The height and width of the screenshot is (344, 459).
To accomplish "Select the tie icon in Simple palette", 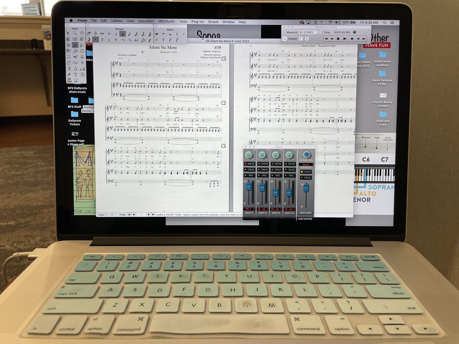I will click(x=137, y=40).
